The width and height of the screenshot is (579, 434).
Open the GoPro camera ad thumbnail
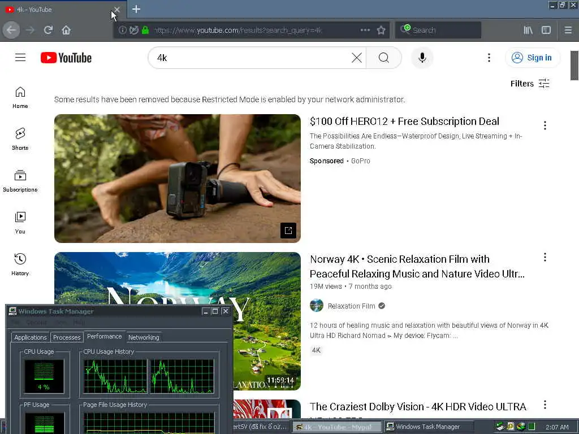(177, 178)
